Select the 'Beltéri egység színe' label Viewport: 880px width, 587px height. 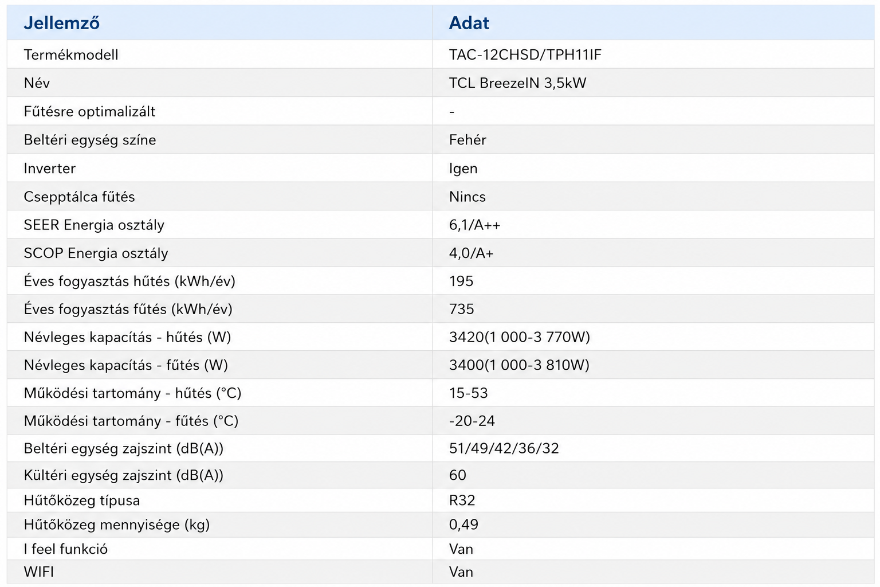[90, 140]
